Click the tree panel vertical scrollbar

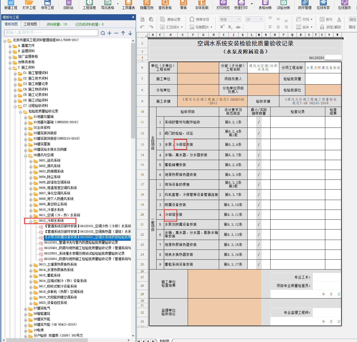(x=133, y=90)
